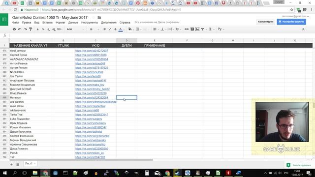Format cell as percent
Screen dimensions: 315x177
[43, 29]
